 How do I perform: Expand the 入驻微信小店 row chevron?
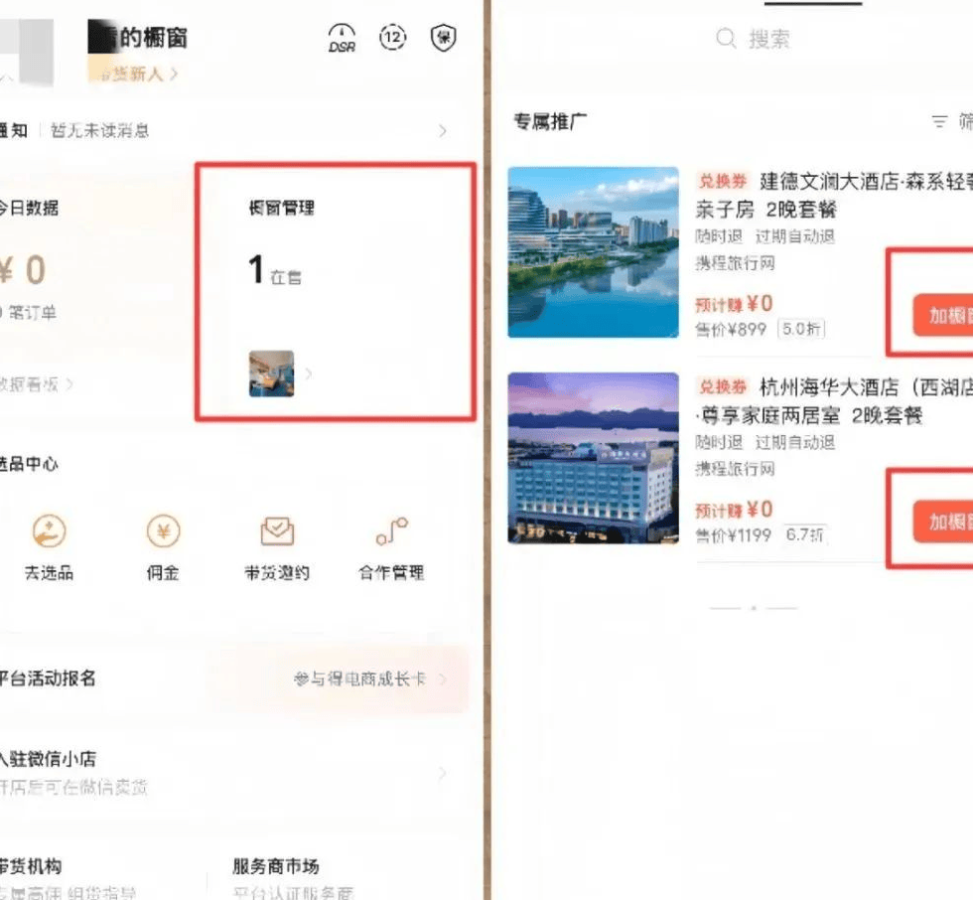(x=442, y=773)
